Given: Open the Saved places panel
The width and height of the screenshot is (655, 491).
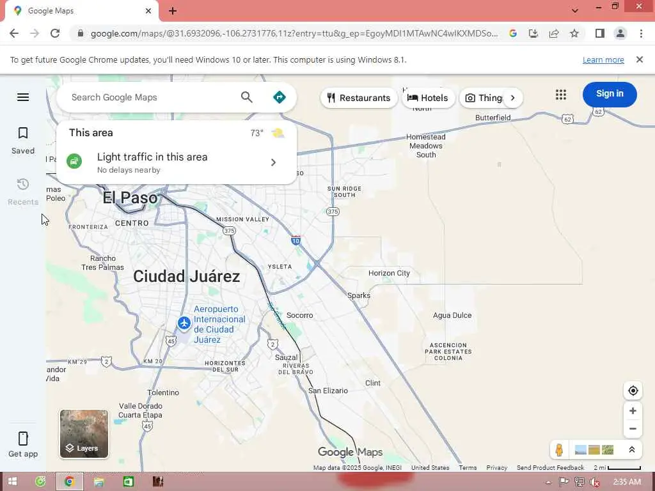Looking at the screenshot, I should pyautogui.click(x=23, y=141).
